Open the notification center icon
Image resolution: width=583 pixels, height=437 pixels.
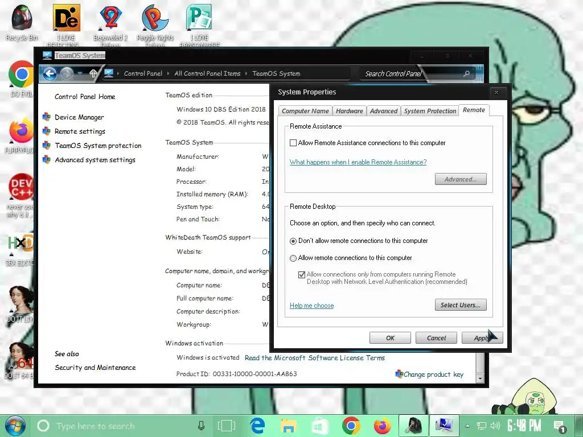(560, 427)
